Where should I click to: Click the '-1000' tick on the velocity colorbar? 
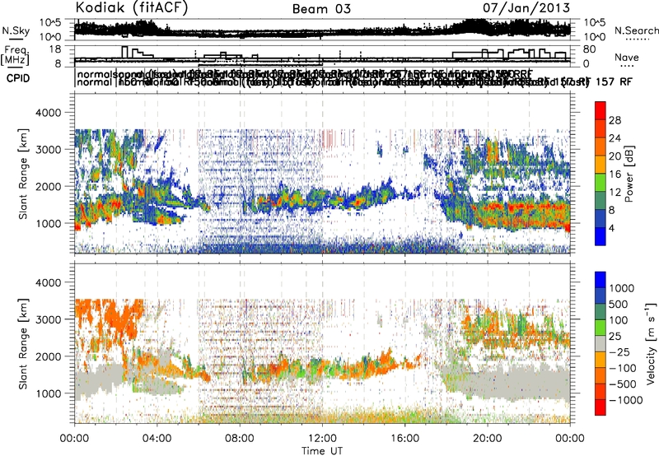point(625,400)
